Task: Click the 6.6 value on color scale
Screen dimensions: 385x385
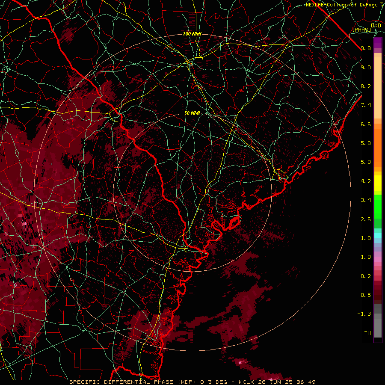Action: (366, 124)
